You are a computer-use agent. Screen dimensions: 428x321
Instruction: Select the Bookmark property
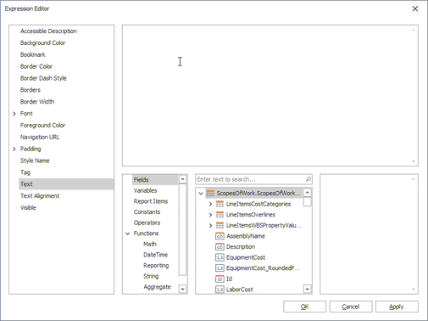tap(33, 54)
